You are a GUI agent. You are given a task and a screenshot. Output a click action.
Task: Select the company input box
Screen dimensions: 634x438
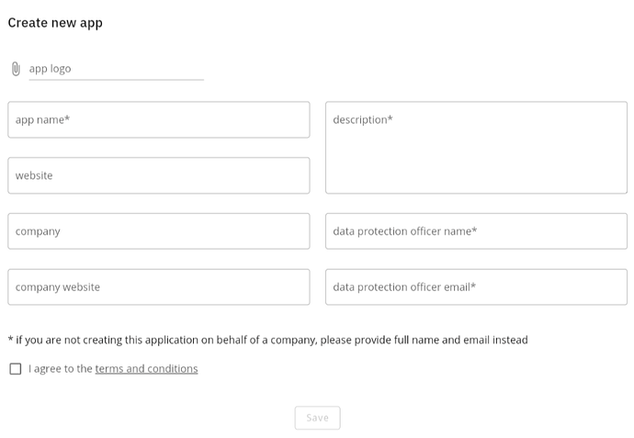pyautogui.click(x=158, y=231)
